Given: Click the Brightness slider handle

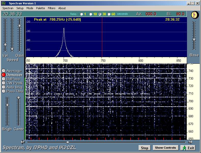Looking at the screenshot, I should 7,105.
